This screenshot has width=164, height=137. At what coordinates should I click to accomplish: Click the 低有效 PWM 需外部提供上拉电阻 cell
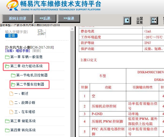[143, 121]
